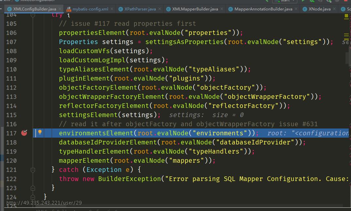Click 'Exception' in the catch clause
This screenshot has height=211, width=351.
coord(104,170)
